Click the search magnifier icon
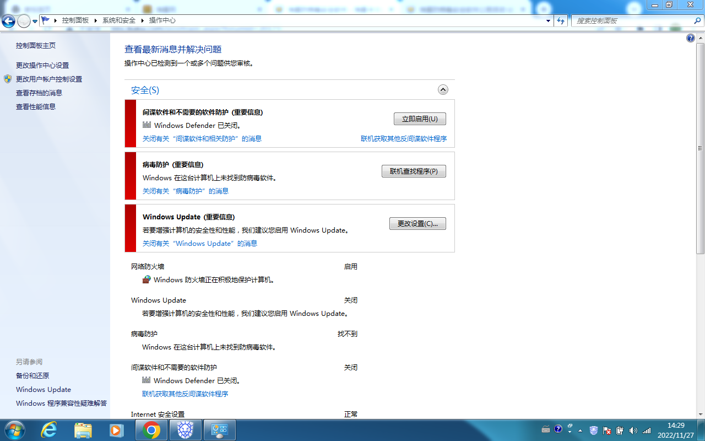 click(697, 20)
